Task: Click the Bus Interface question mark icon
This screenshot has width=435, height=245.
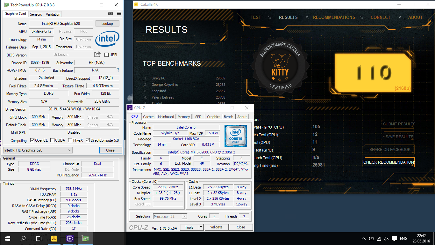Action: coord(118,70)
